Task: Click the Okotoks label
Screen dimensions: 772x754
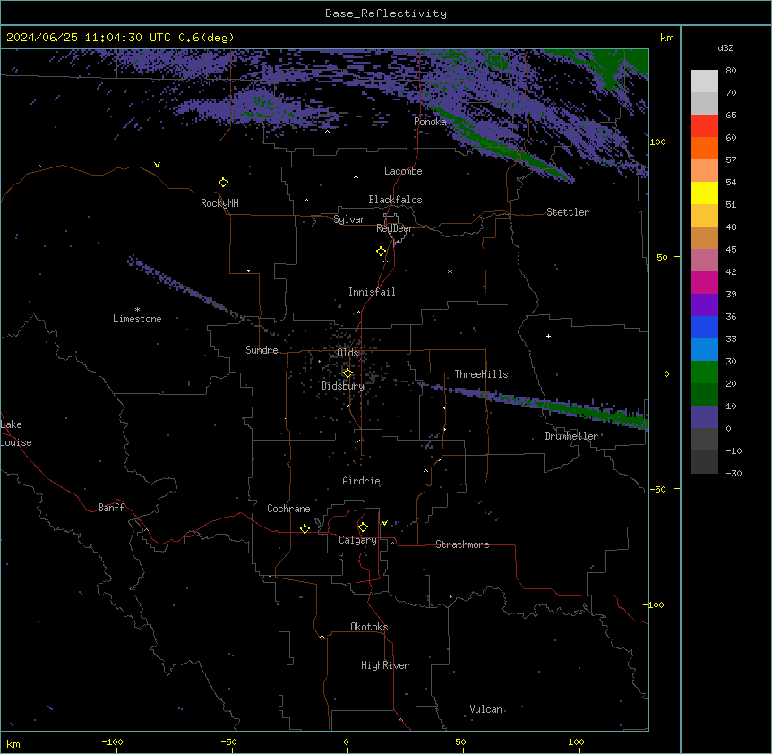Action: tap(369, 627)
